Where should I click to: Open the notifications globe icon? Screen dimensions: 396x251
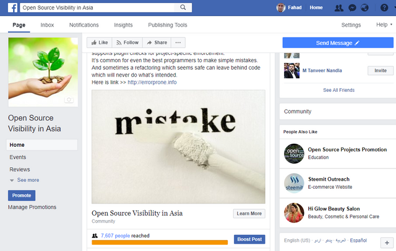(364, 8)
